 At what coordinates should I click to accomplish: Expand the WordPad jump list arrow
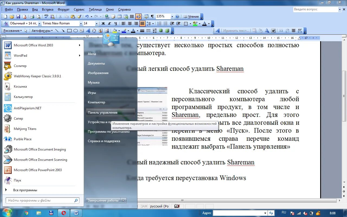tap(80, 56)
